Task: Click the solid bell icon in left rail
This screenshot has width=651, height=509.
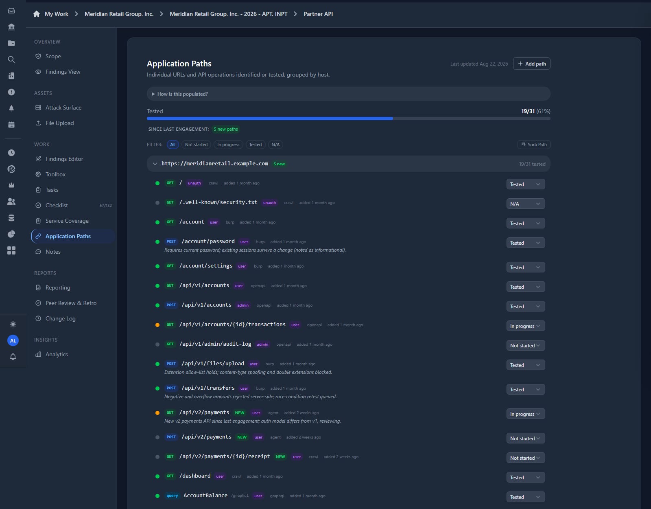Action: [x=11, y=108]
